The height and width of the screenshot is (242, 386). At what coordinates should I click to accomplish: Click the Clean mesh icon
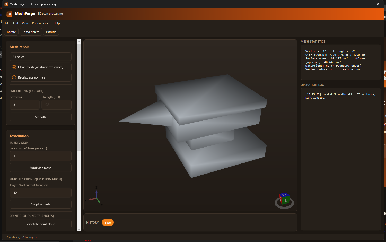coord(14,67)
